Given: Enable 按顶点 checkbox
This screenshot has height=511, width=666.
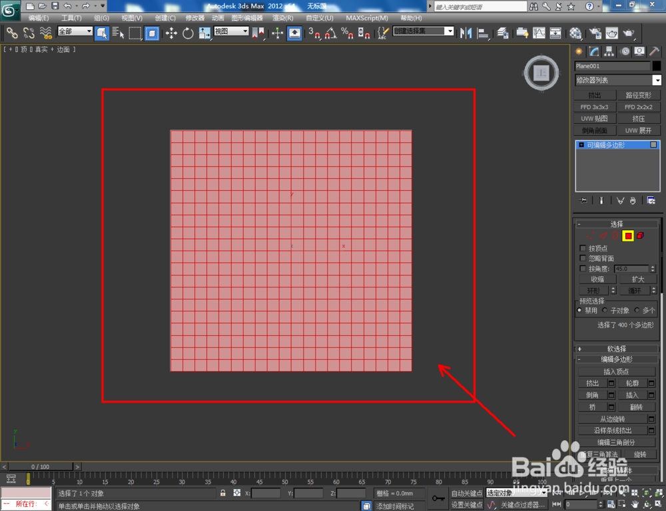Looking at the screenshot, I should click(583, 248).
